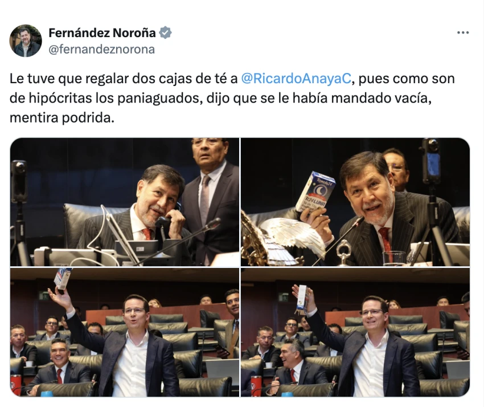484x407 pixels.
Task: Click the mounted camera in top-left photo
Action: click(x=19, y=181)
